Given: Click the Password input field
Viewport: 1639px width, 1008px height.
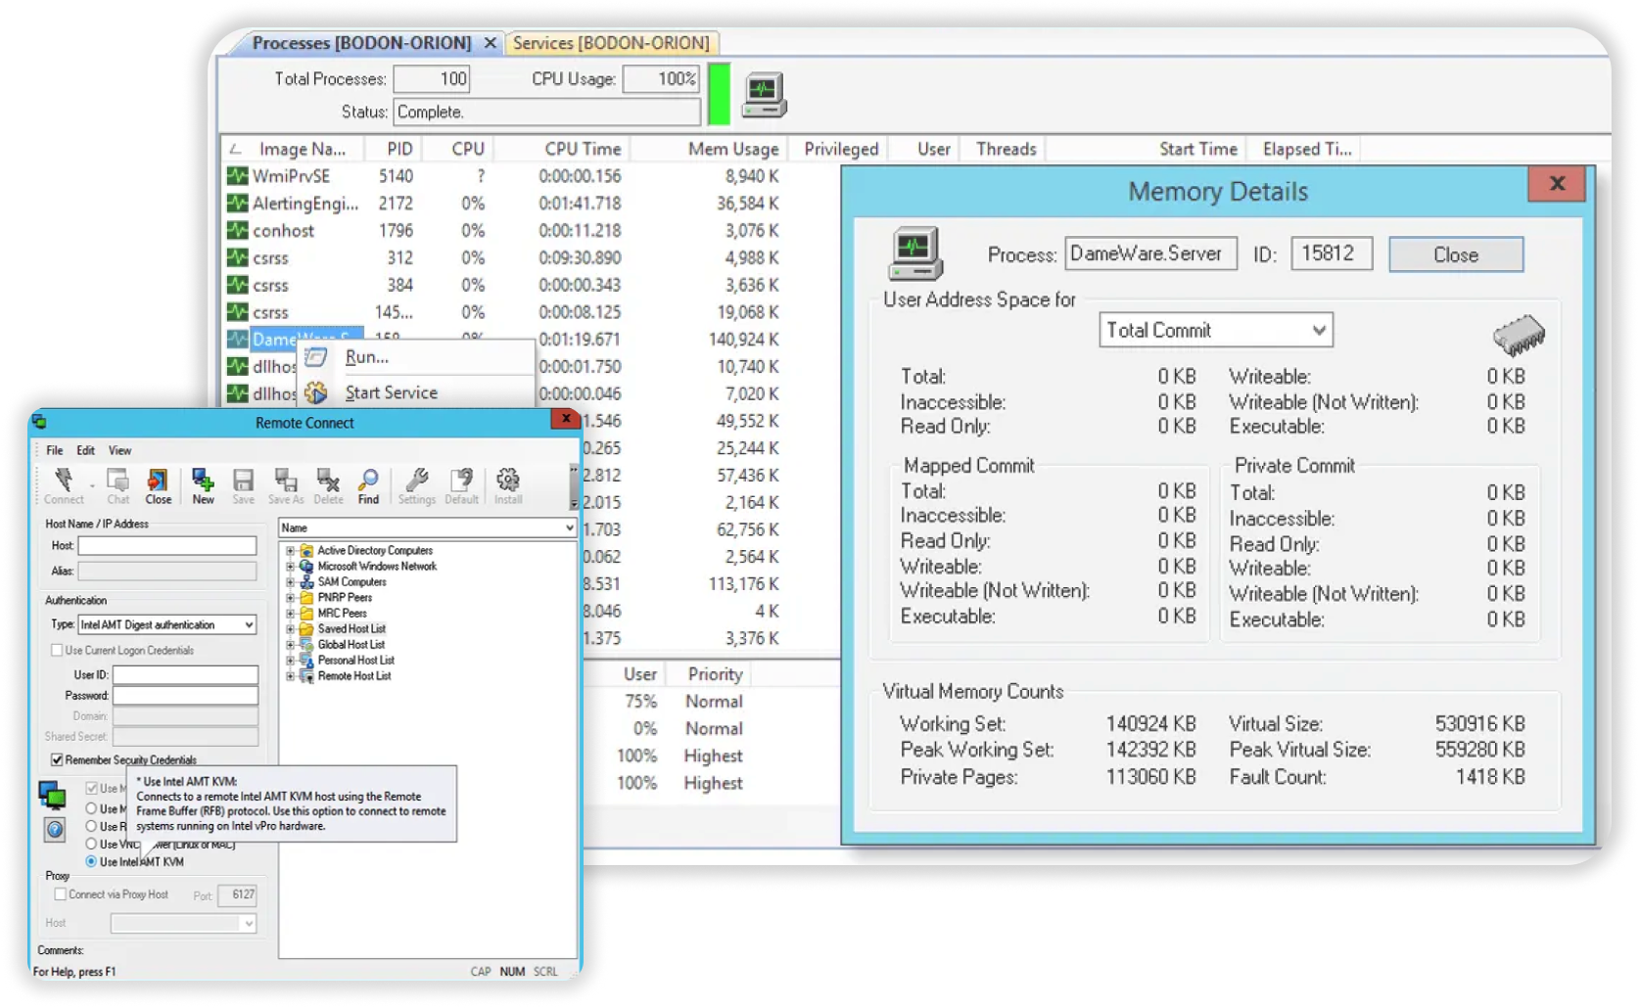Looking at the screenshot, I should [185, 695].
